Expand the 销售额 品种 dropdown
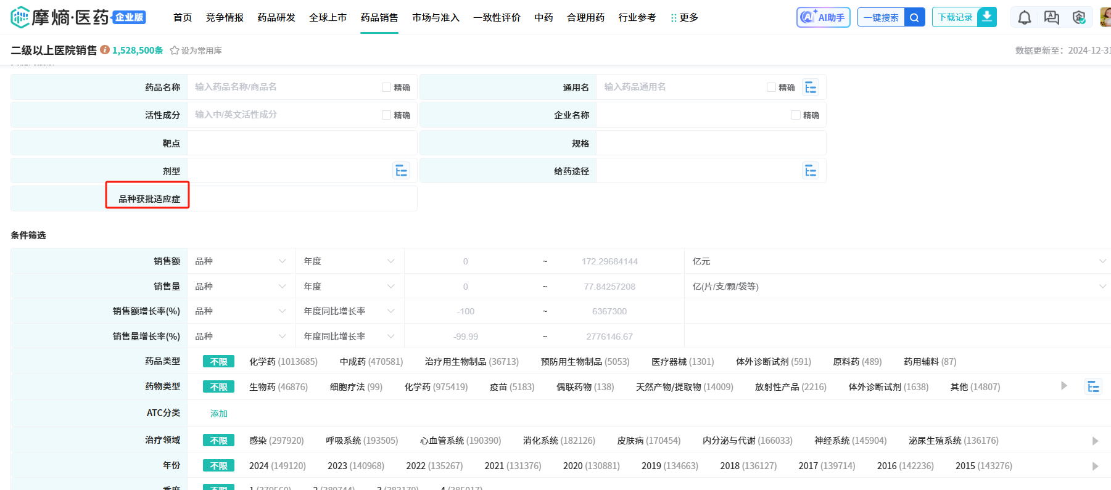The width and height of the screenshot is (1111, 490). [241, 261]
